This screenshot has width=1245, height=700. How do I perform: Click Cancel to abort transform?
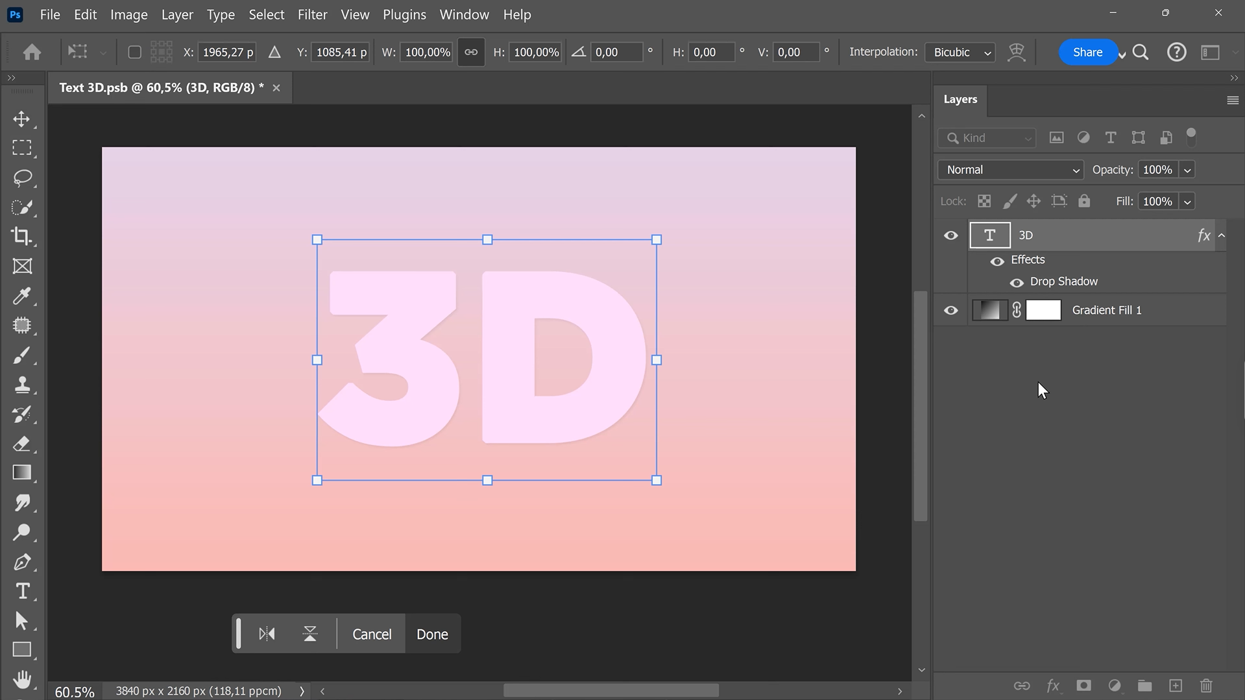point(372,634)
